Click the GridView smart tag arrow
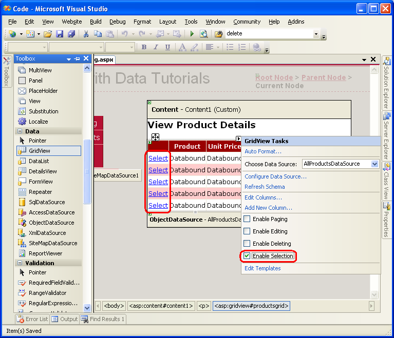The height and width of the screenshot is (338, 394). tap(238, 138)
